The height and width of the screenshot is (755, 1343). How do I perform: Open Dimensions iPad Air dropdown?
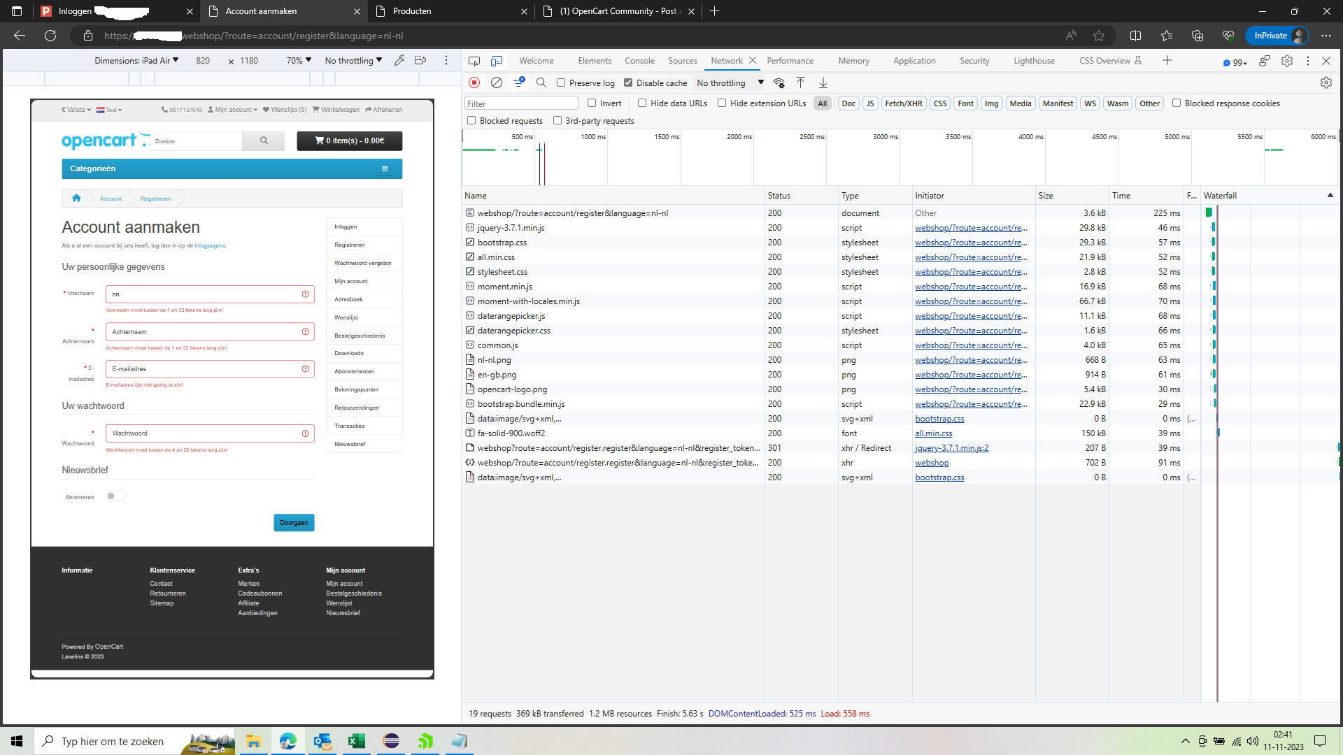136,61
